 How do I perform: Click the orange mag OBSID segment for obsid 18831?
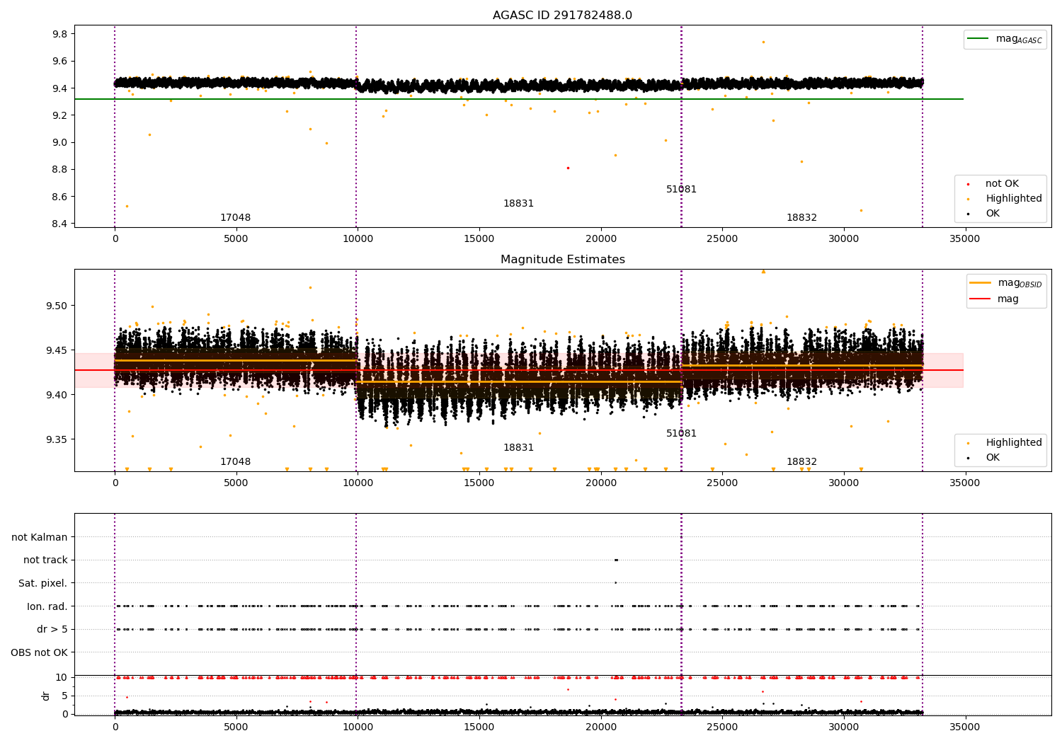[x=518, y=382]
